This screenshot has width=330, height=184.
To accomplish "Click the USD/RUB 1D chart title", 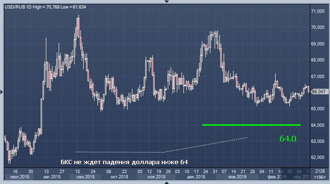I will point(45,7).
